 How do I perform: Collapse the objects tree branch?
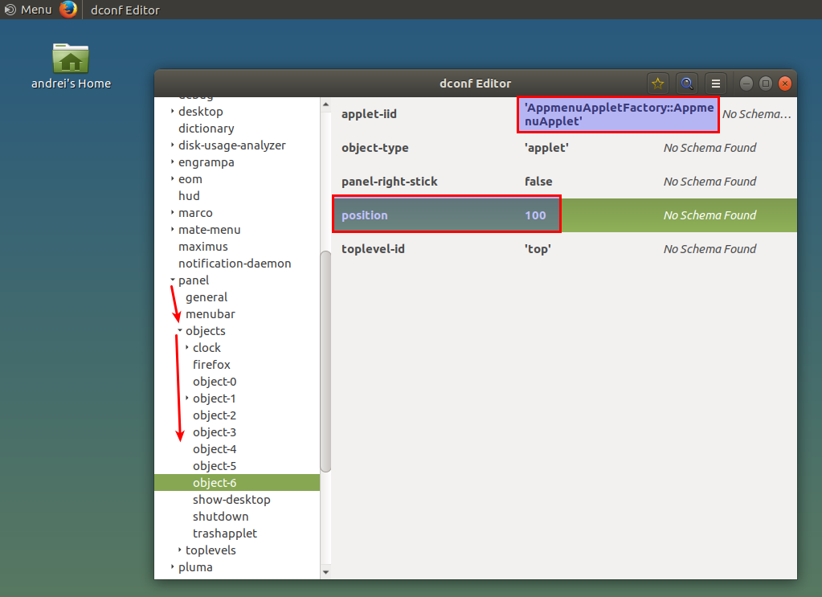tap(178, 330)
